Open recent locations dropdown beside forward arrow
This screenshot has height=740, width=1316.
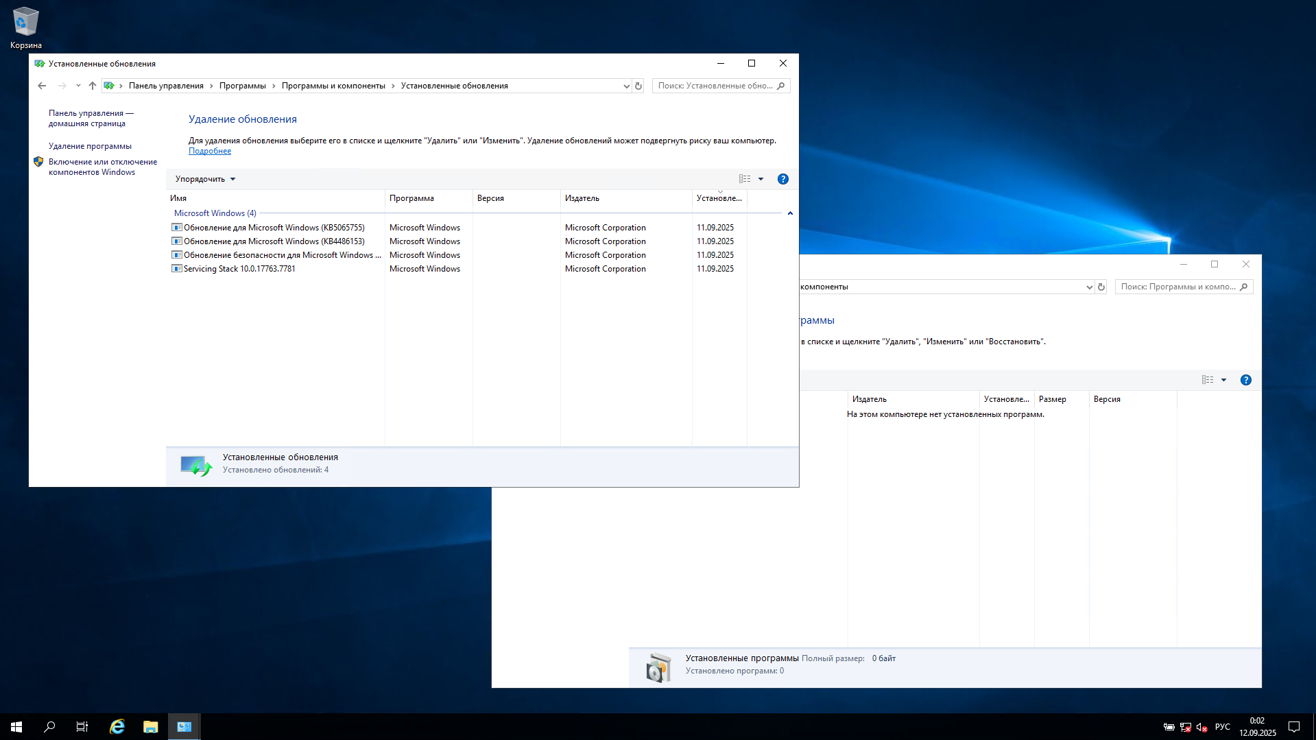(x=78, y=86)
